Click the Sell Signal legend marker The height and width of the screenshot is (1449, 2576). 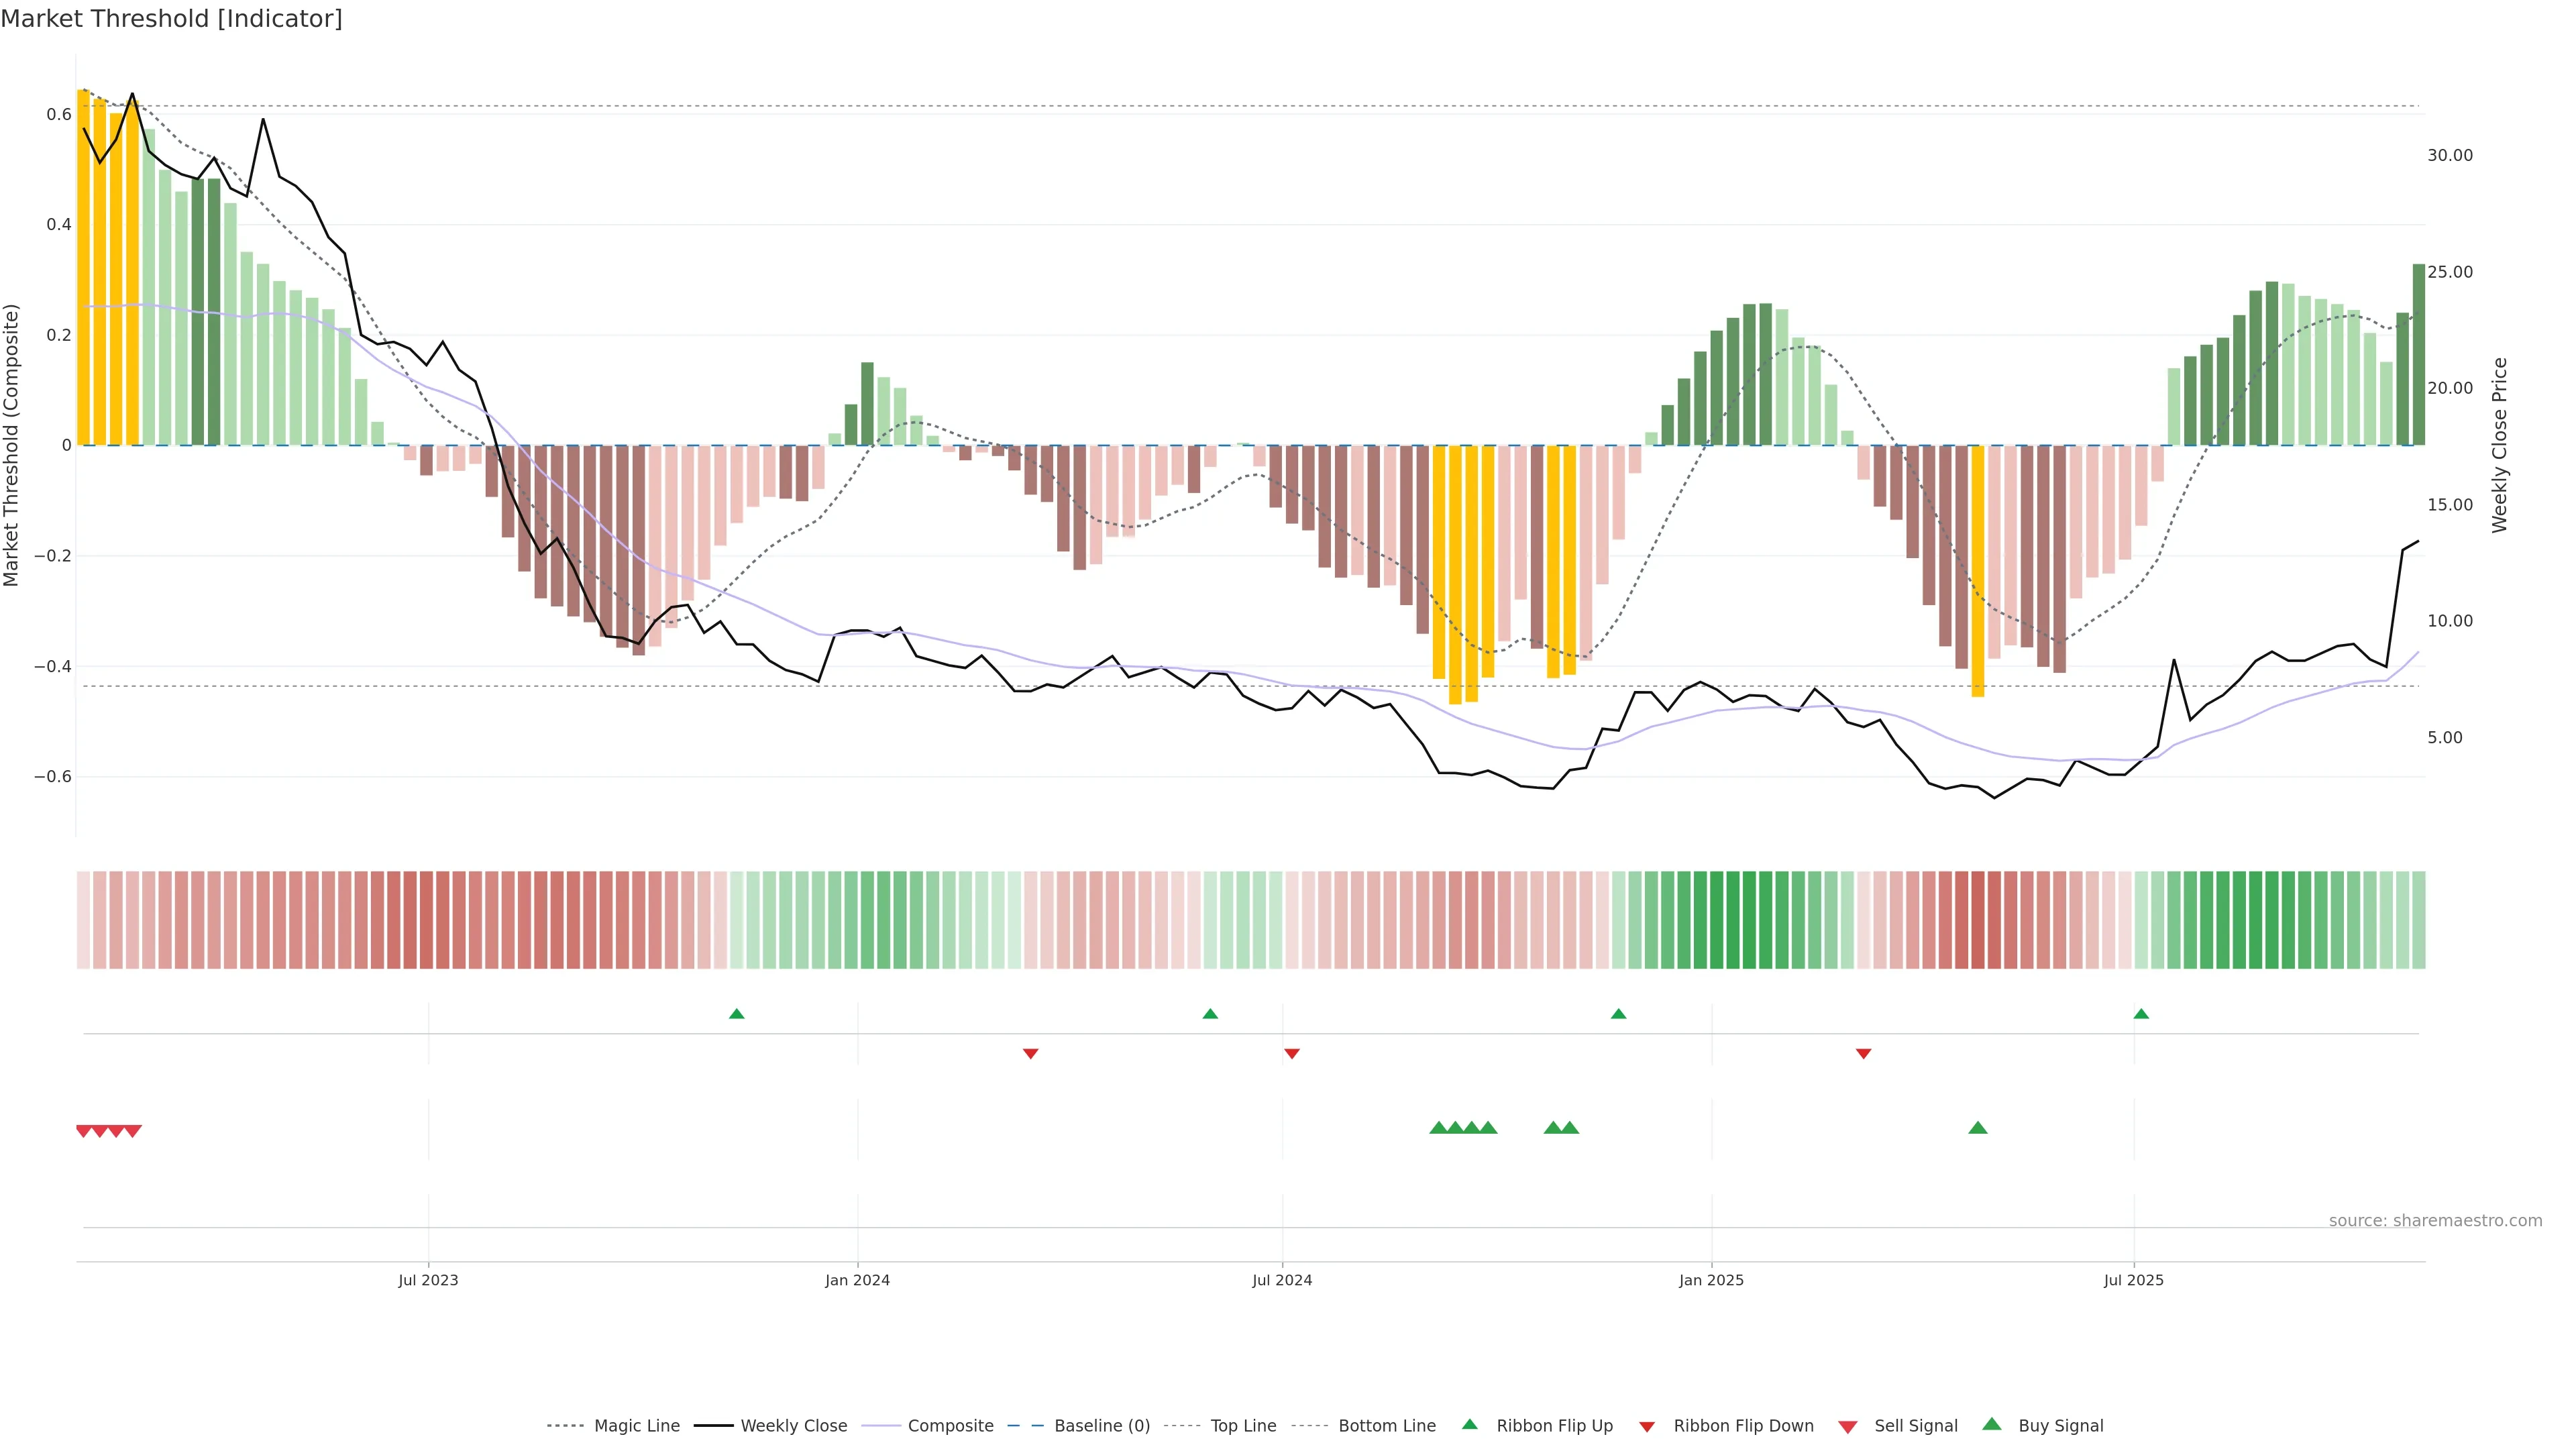click(x=1847, y=1426)
